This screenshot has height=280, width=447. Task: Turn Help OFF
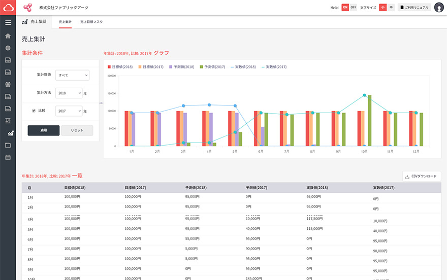pyautogui.click(x=353, y=8)
